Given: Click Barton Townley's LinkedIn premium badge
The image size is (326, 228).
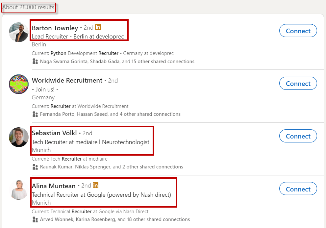Looking at the screenshot, I should [x=98, y=27].
